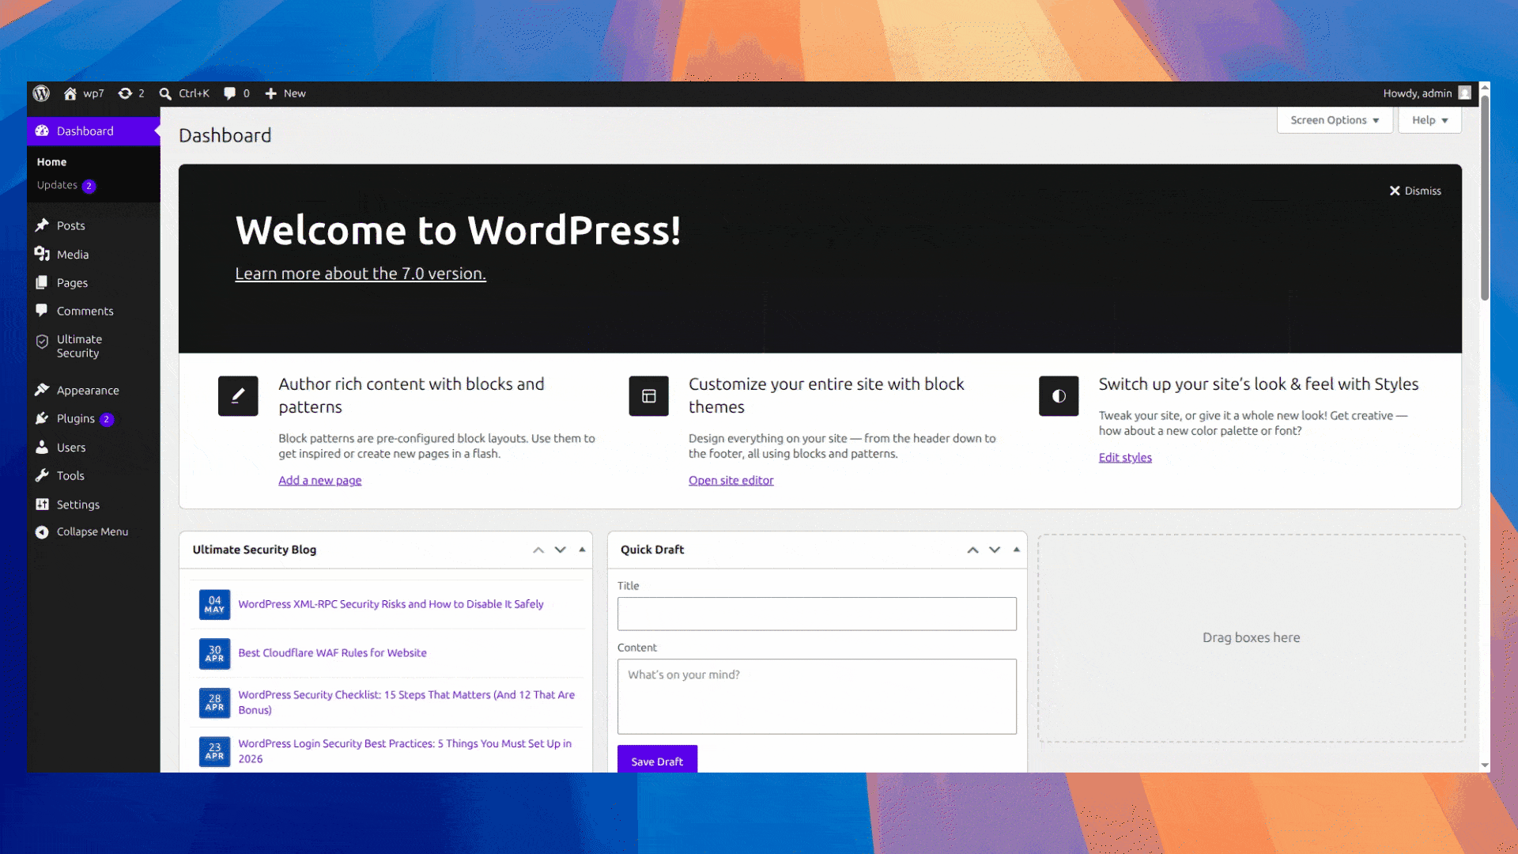
Task: Visit the wp7 site home icon
Action: [x=70, y=93]
